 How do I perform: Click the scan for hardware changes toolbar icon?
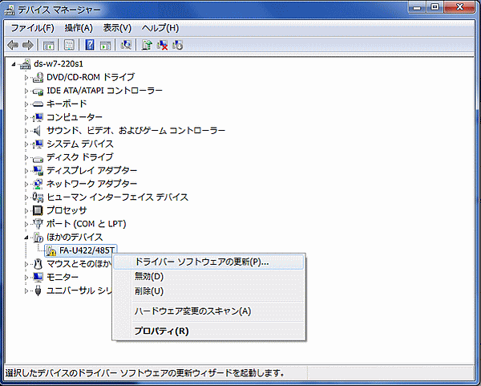tap(126, 45)
